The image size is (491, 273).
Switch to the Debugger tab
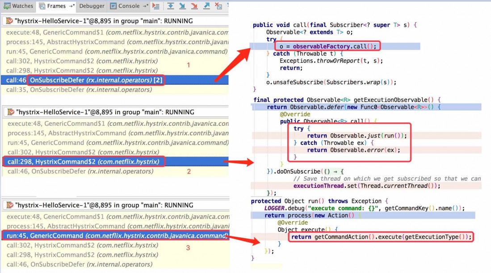pyautogui.click(x=91, y=6)
